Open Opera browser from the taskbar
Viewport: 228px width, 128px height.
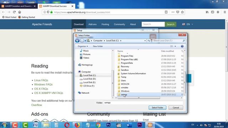67,125
